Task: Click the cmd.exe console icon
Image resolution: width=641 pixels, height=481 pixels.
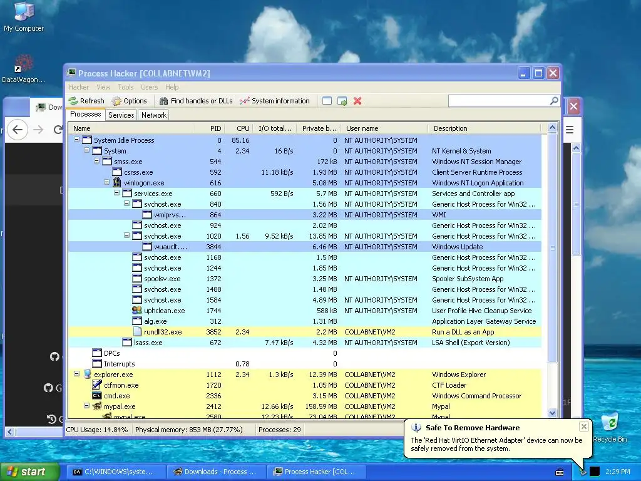Action: point(97,396)
